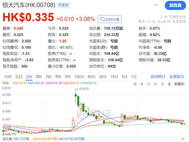Close the volume panel with the x icon
The image size is (189, 142).
183,139
